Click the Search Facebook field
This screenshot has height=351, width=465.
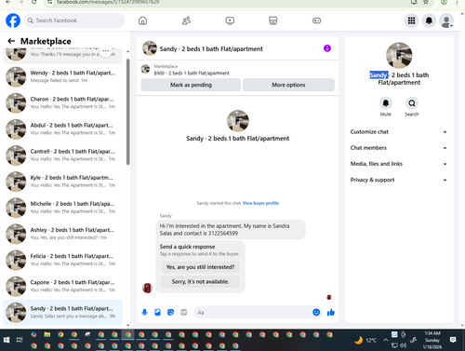click(x=74, y=20)
